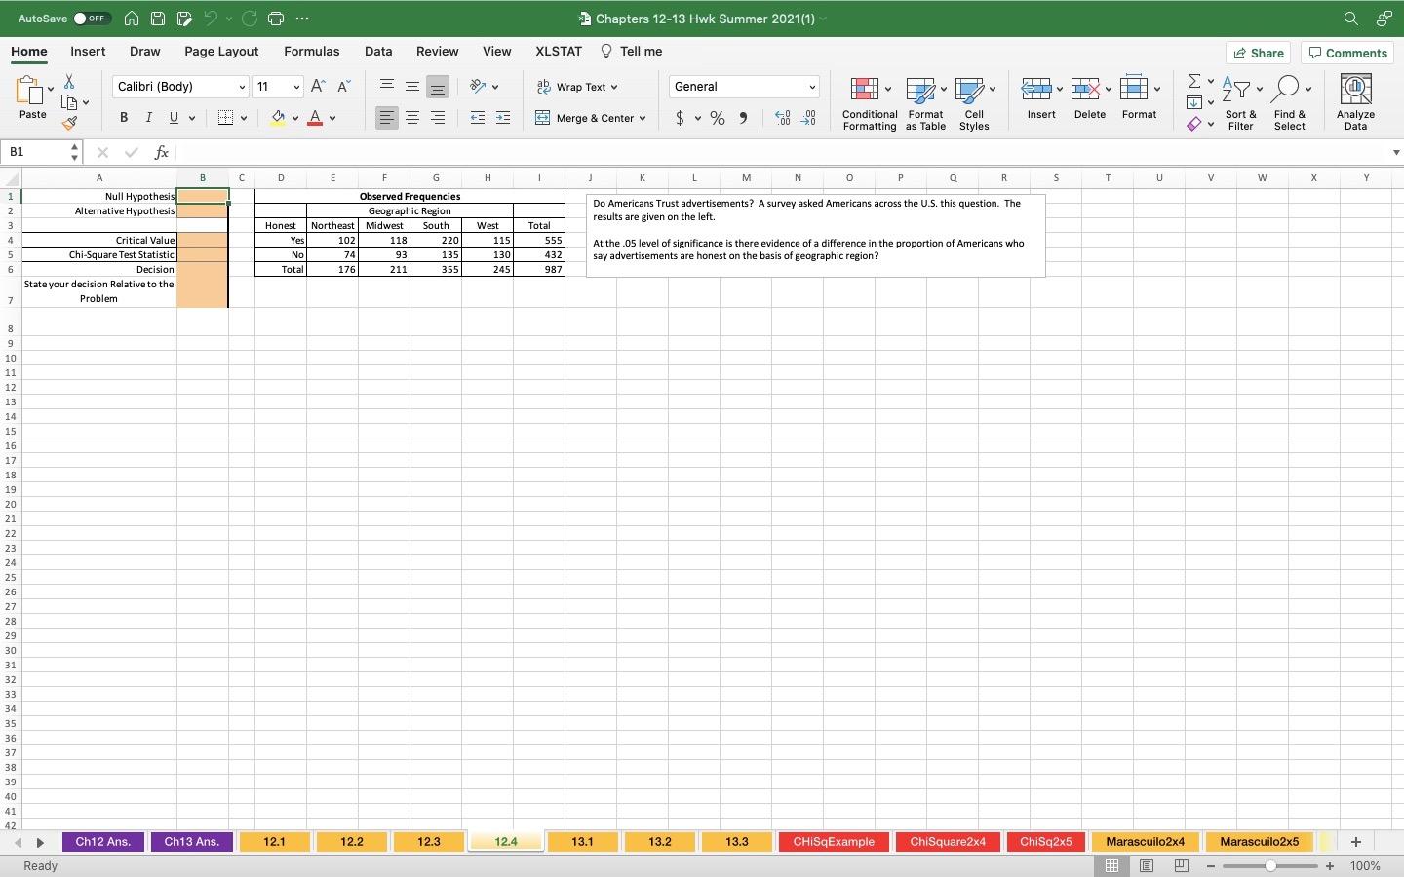This screenshot has width=1404, height=877.
Task: Open the Formulas ribbon tab
Action: (312, 52)
